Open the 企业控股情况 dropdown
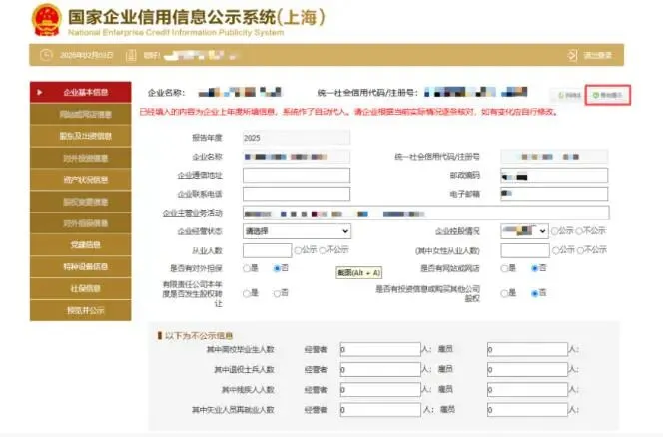Image resolution: width=663 pixels, height=437 pixels. coord(524,231)
